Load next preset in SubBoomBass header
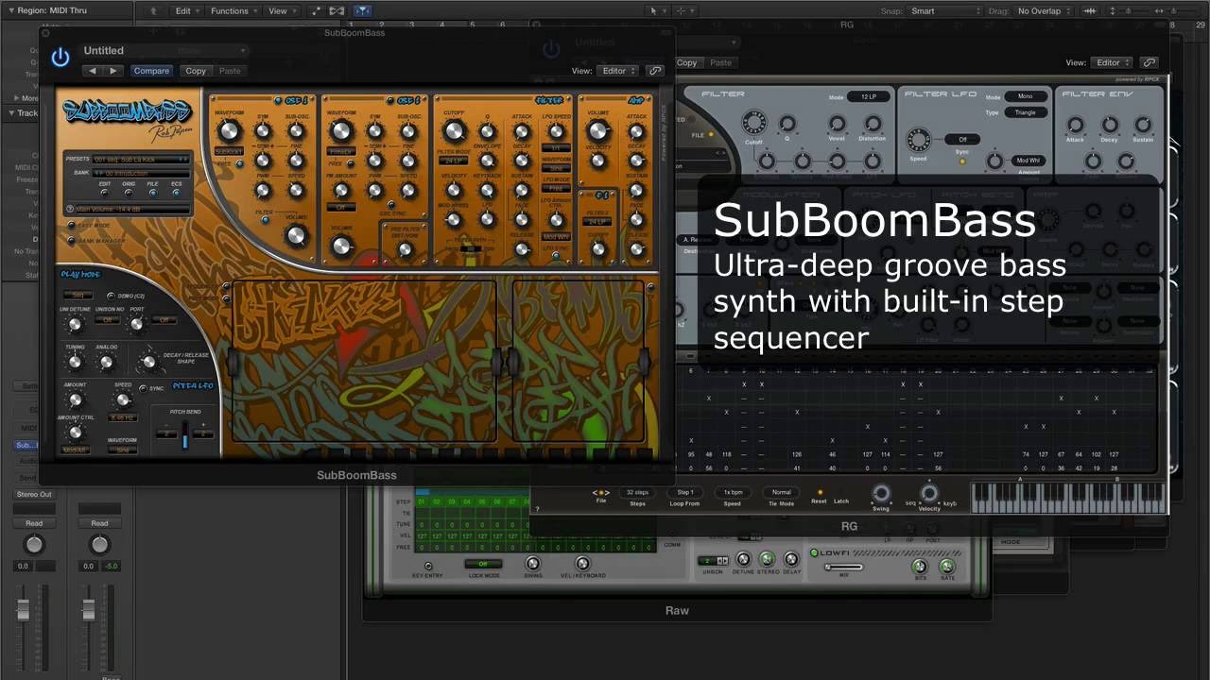The width and height of the screenshot is (1210, 680). click(113, 71)
